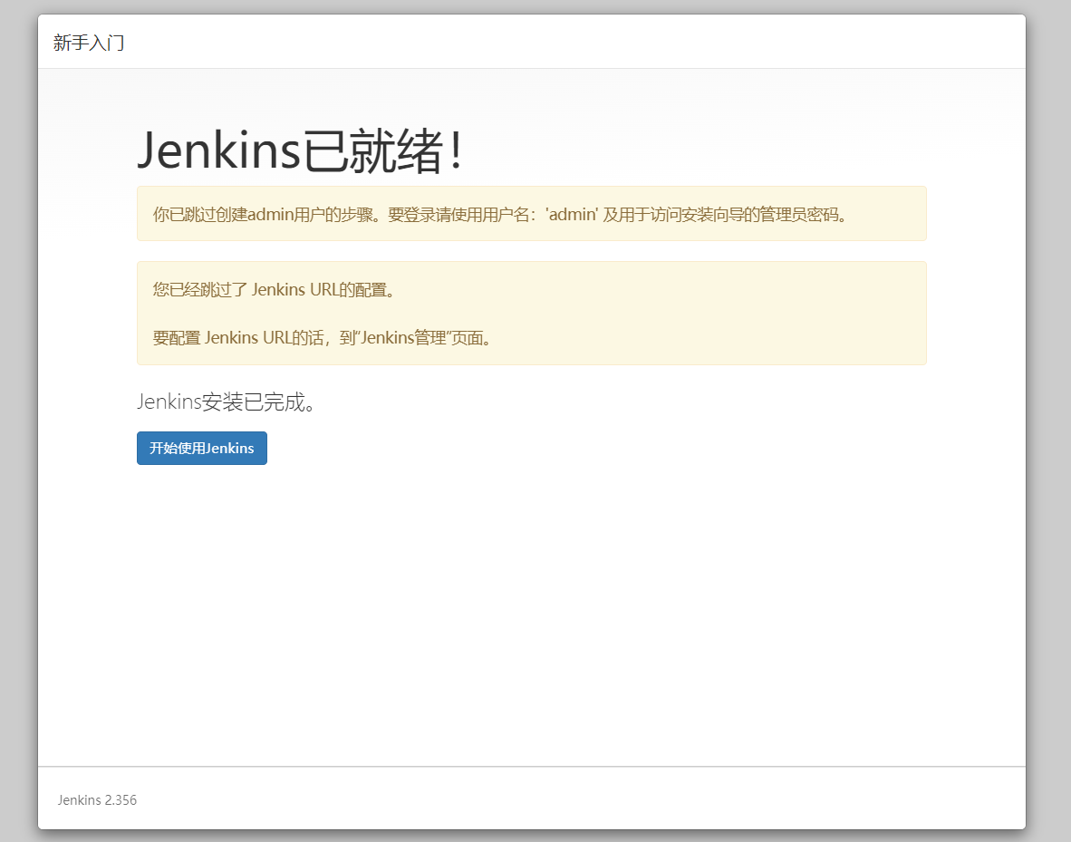Screen dimensions: 1071x842
Task: Click the 开始使用Jenkins button
Action: coord(201,449)
